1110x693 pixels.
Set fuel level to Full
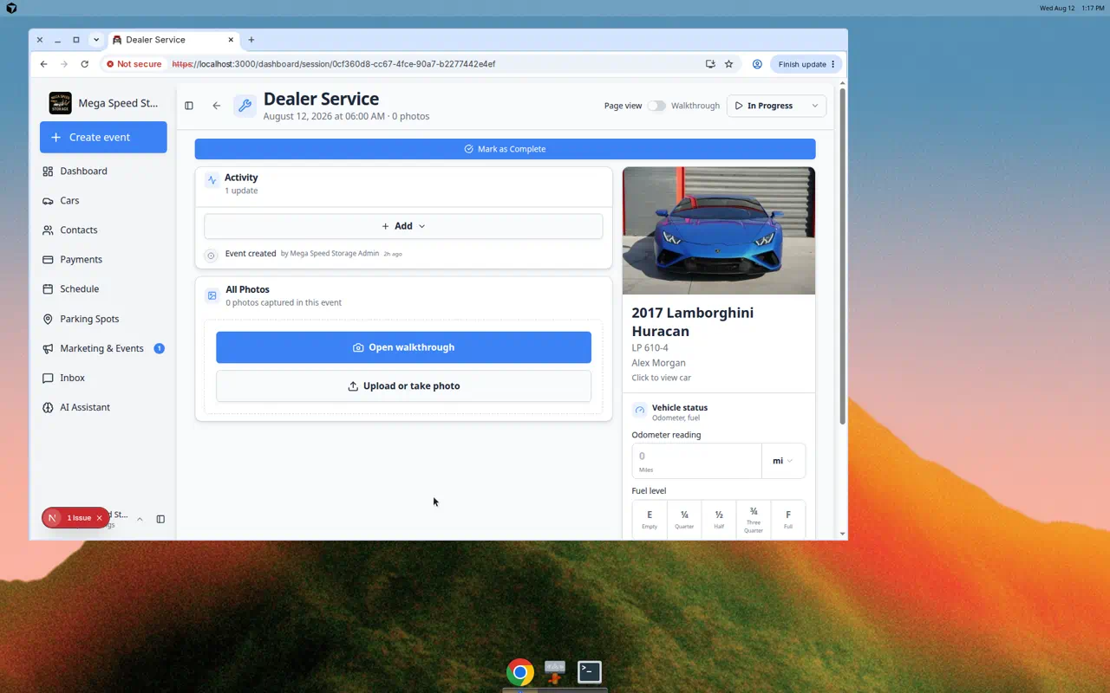[788, 520]
